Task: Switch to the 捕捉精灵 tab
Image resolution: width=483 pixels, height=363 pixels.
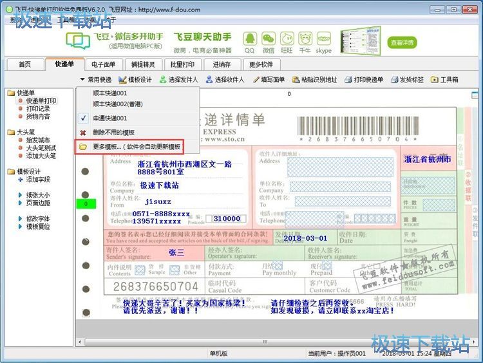Action: (x=143, y=64)
